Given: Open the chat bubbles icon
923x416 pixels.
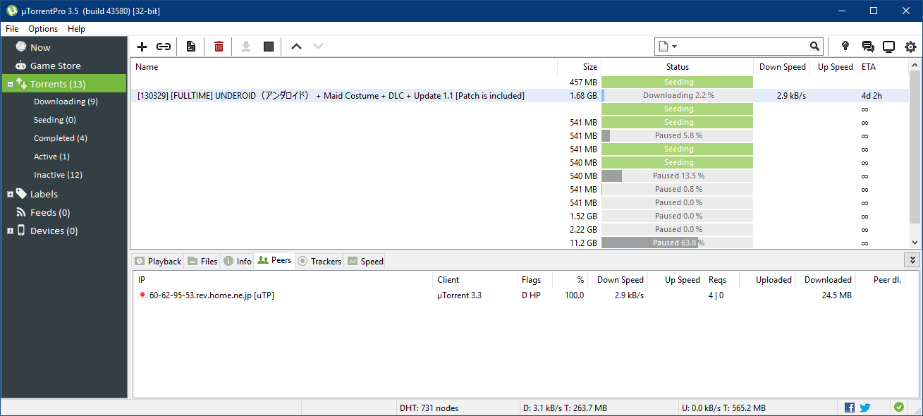Looking at the screenshot, I should pyautogui.click(x=868, y=47).
